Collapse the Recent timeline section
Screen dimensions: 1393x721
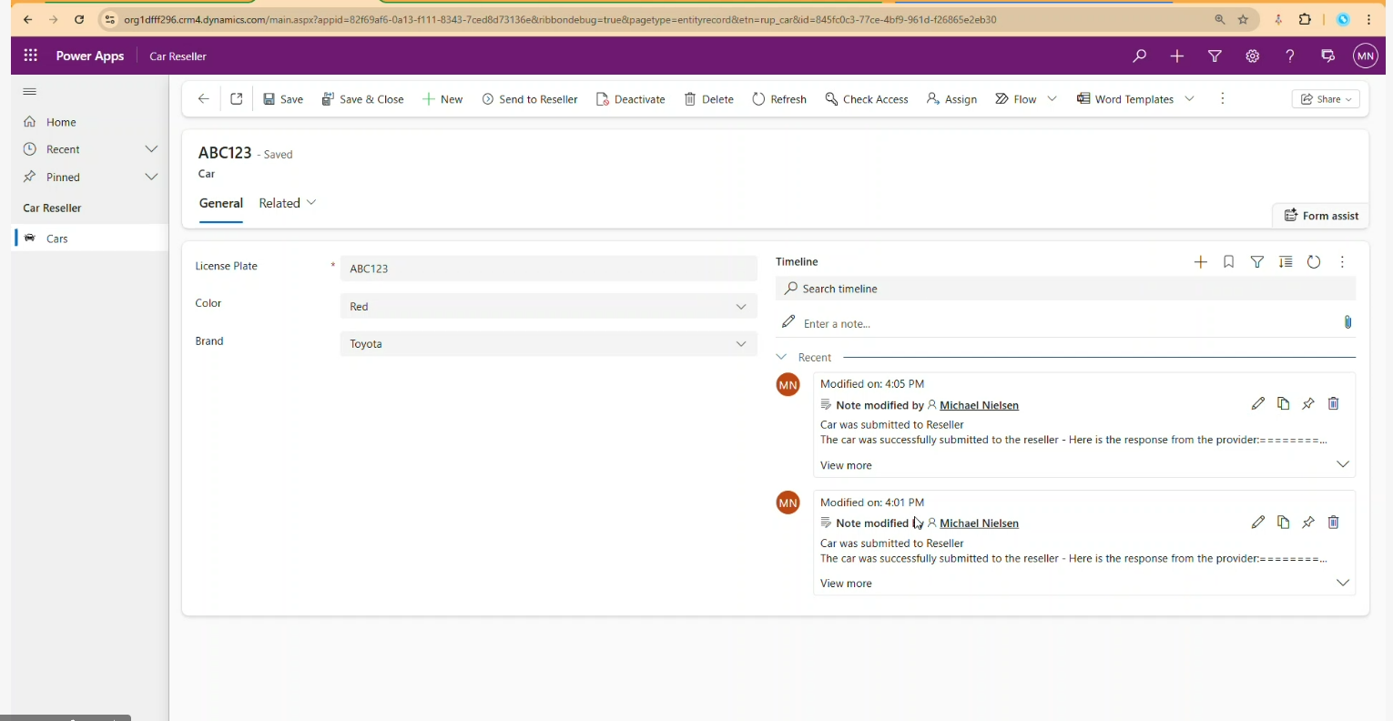tap(781, 358)
